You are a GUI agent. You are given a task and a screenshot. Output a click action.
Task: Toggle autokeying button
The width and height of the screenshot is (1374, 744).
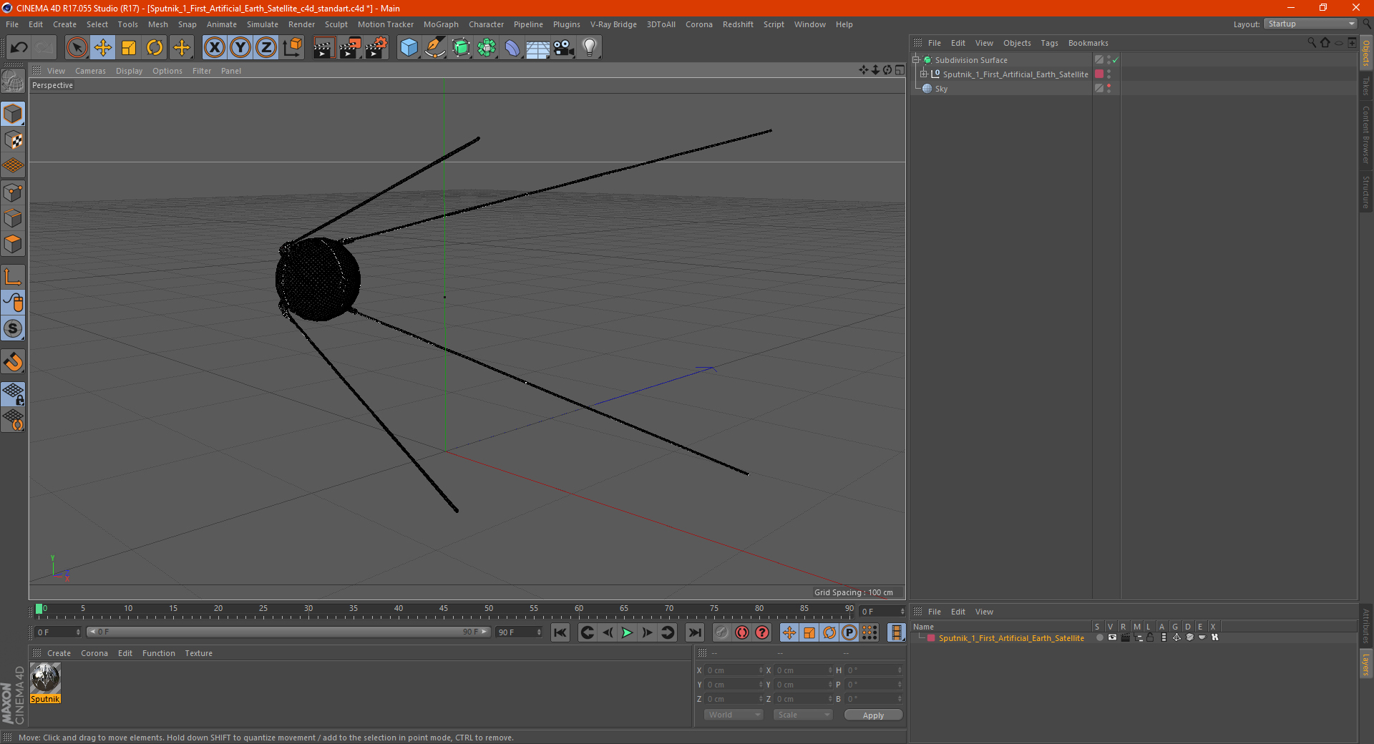click(742, 632)
